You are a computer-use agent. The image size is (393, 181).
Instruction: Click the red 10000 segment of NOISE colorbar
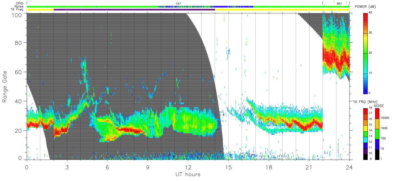click(x=377, y=114)
